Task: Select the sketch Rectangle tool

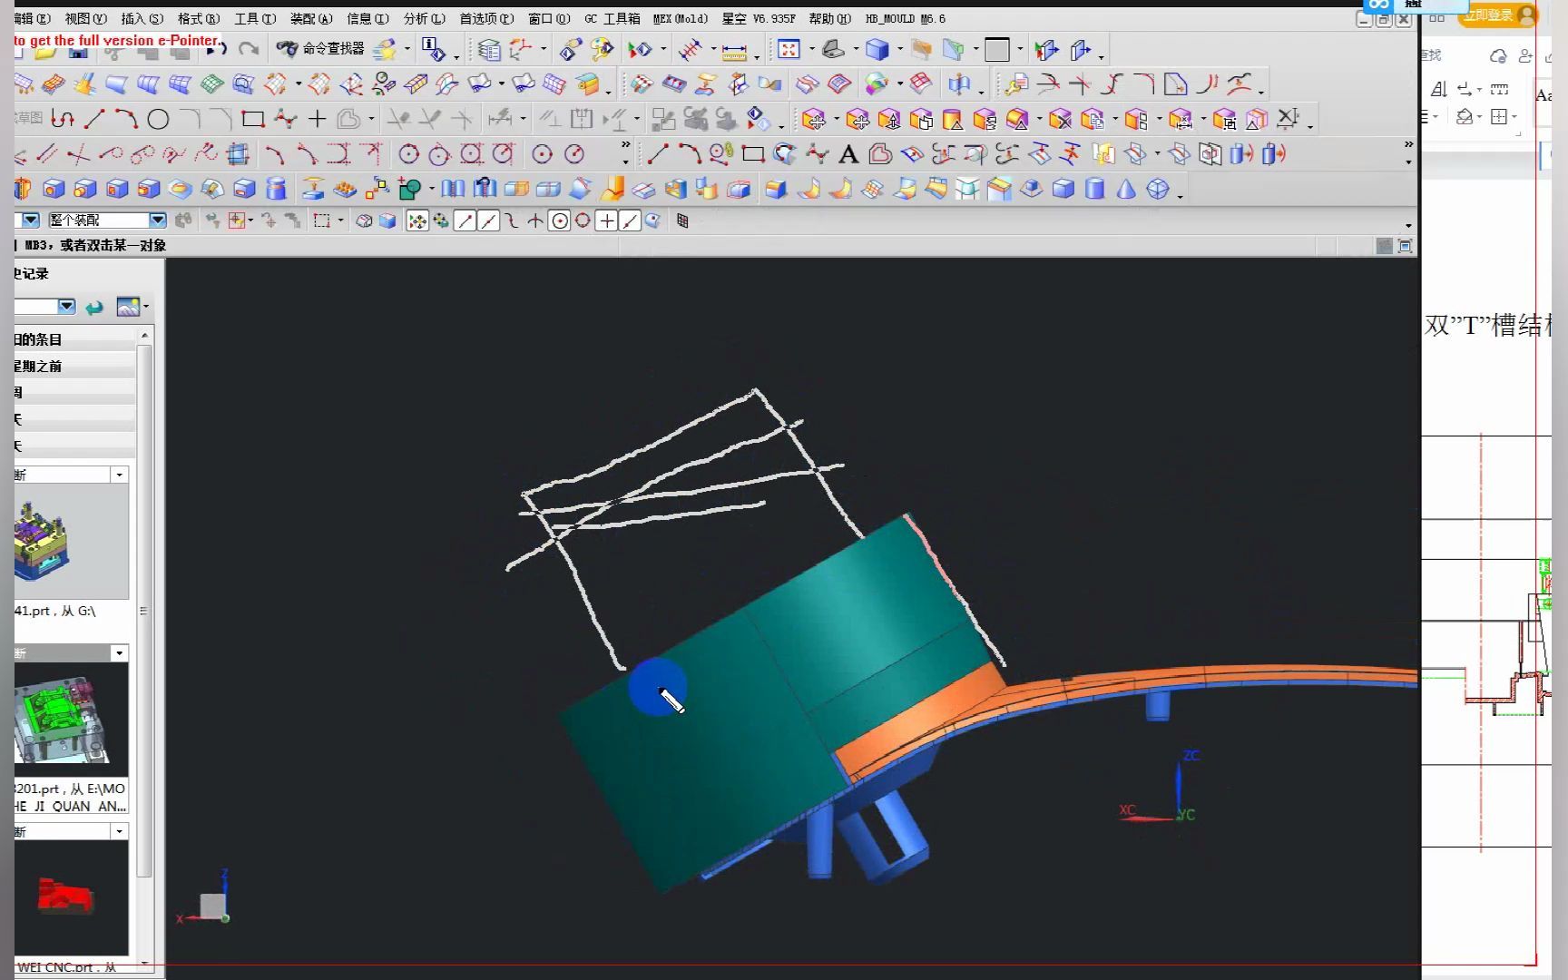Action: click(x=253, y=119)
